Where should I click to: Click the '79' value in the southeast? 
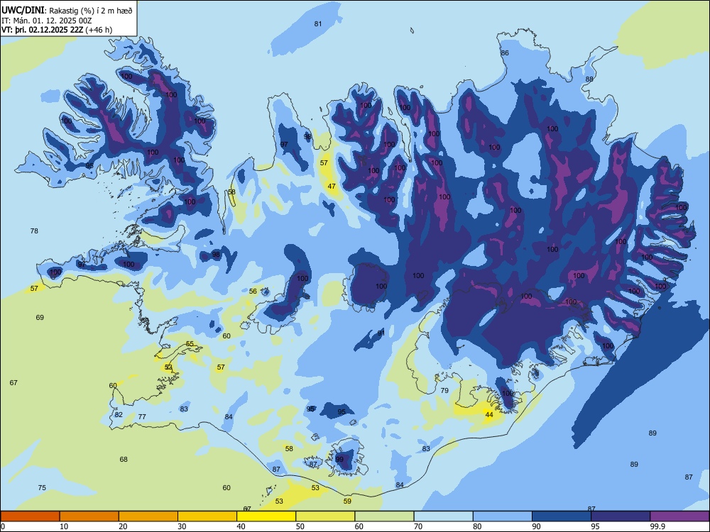444,390
